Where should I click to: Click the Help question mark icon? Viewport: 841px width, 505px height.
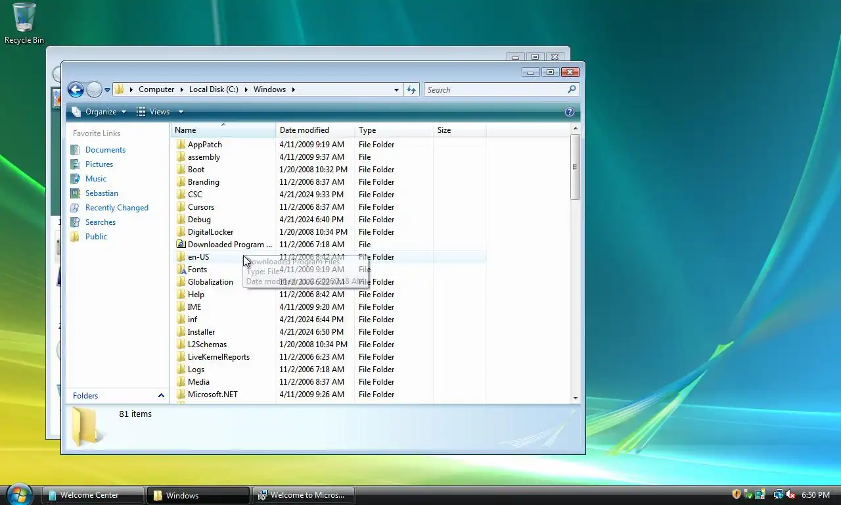coord(570,112)
